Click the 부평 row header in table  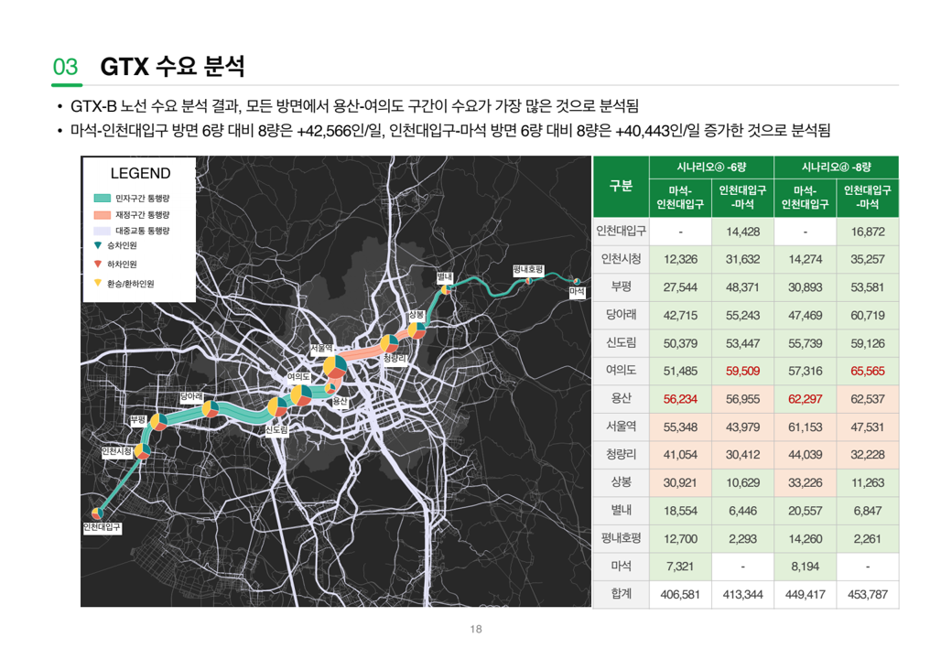[622, 286]
